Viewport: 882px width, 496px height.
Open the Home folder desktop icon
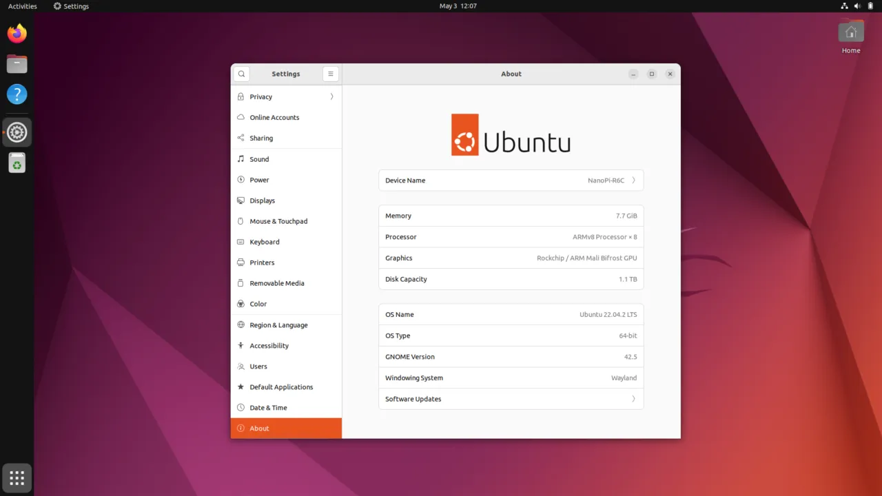click(851, 33)
